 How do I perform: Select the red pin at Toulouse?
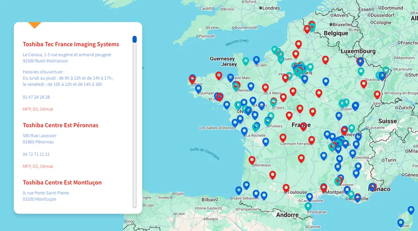[286, 187]
